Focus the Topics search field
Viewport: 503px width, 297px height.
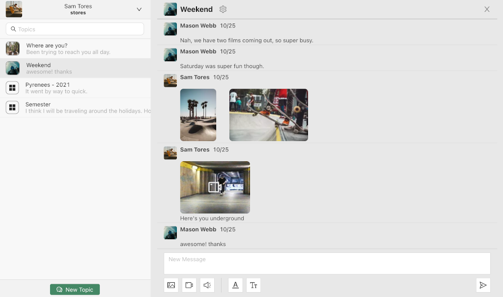(x=75, y=29)
